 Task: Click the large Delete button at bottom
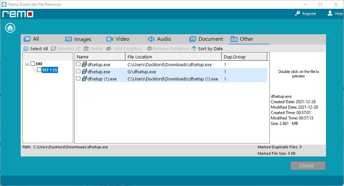click(308, 166)
